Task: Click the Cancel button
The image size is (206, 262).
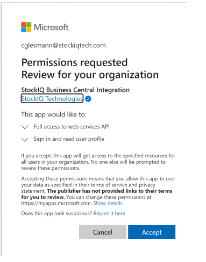Action: 103,232
